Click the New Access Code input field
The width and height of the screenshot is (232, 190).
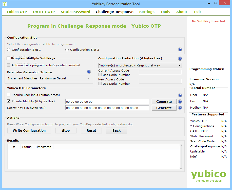pyautogui.click(x=160, y=81)
